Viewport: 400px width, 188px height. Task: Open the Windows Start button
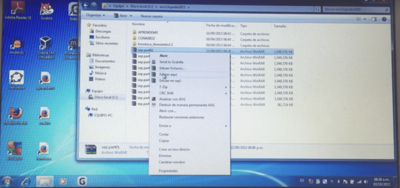click(7, 181)
